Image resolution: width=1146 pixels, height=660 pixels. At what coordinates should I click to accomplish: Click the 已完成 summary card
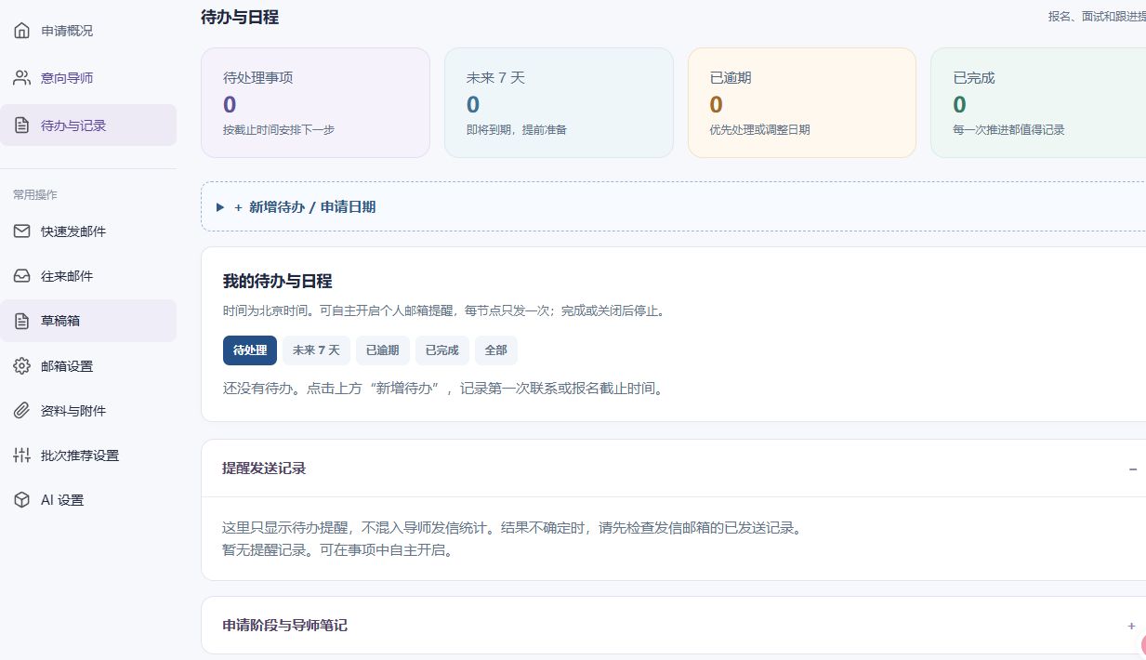[x=1038, y=103]
